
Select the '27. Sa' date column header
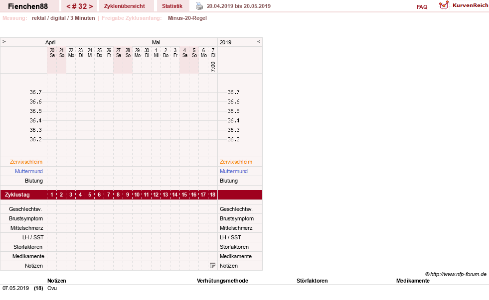119,53
